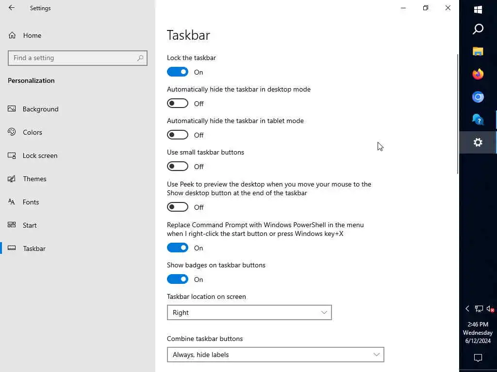
Task: Open File Explorer from the taskbar
Action: pos(478,51)
